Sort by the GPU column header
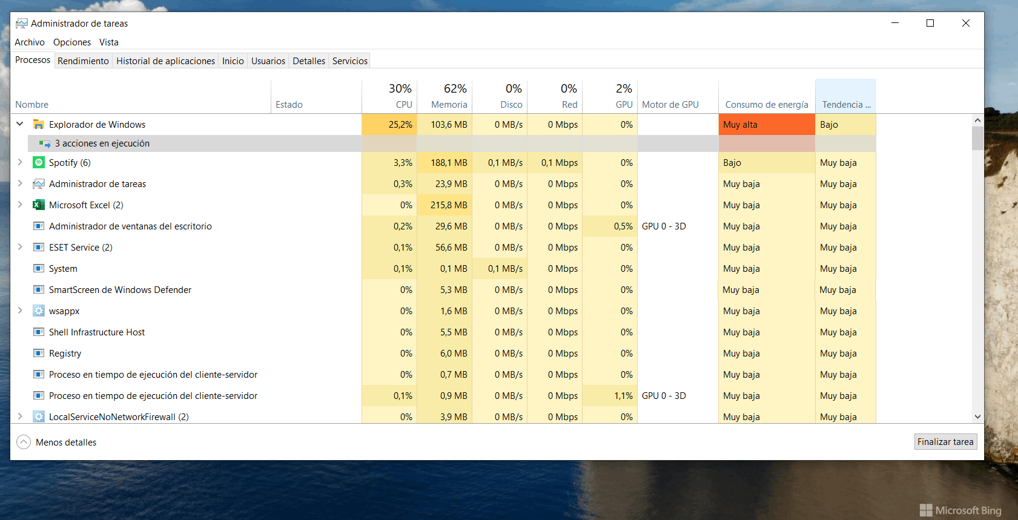The width and height of the screenshot is (1018, 520). 610,96
